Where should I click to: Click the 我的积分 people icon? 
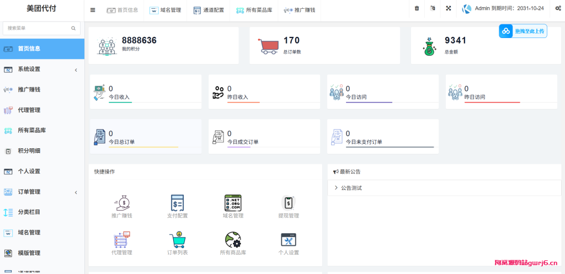[106, 46]
